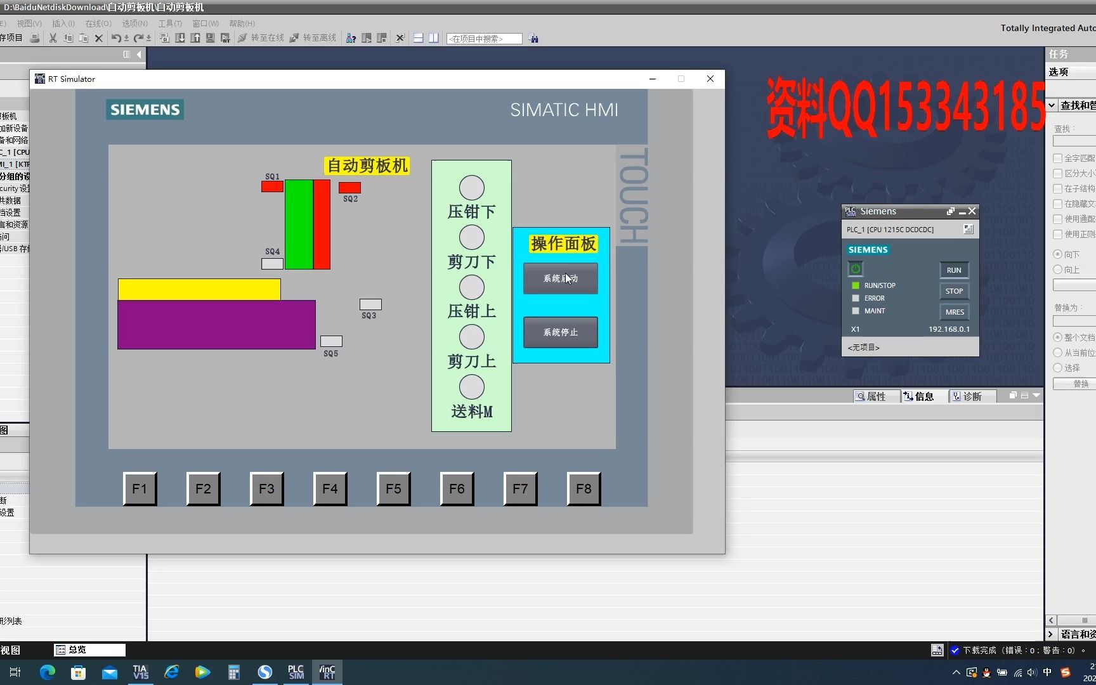Click the Start runtime RT icon
1096x685 pixels.
[225, 38]
